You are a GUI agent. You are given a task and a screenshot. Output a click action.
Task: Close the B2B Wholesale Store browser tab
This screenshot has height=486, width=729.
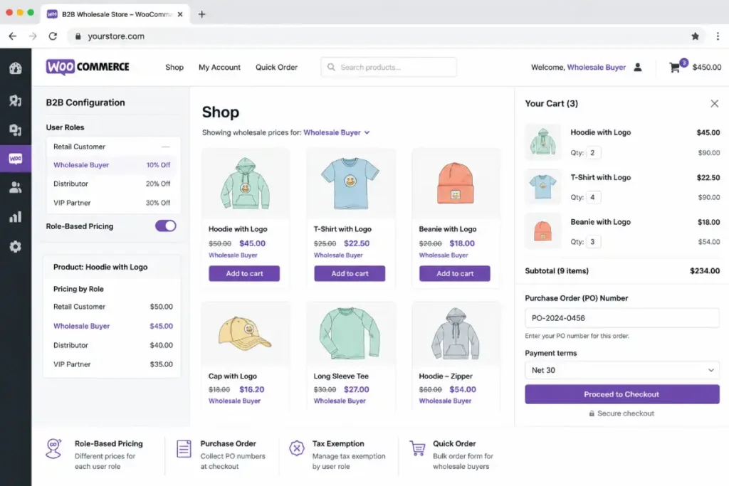pos(180,14)
